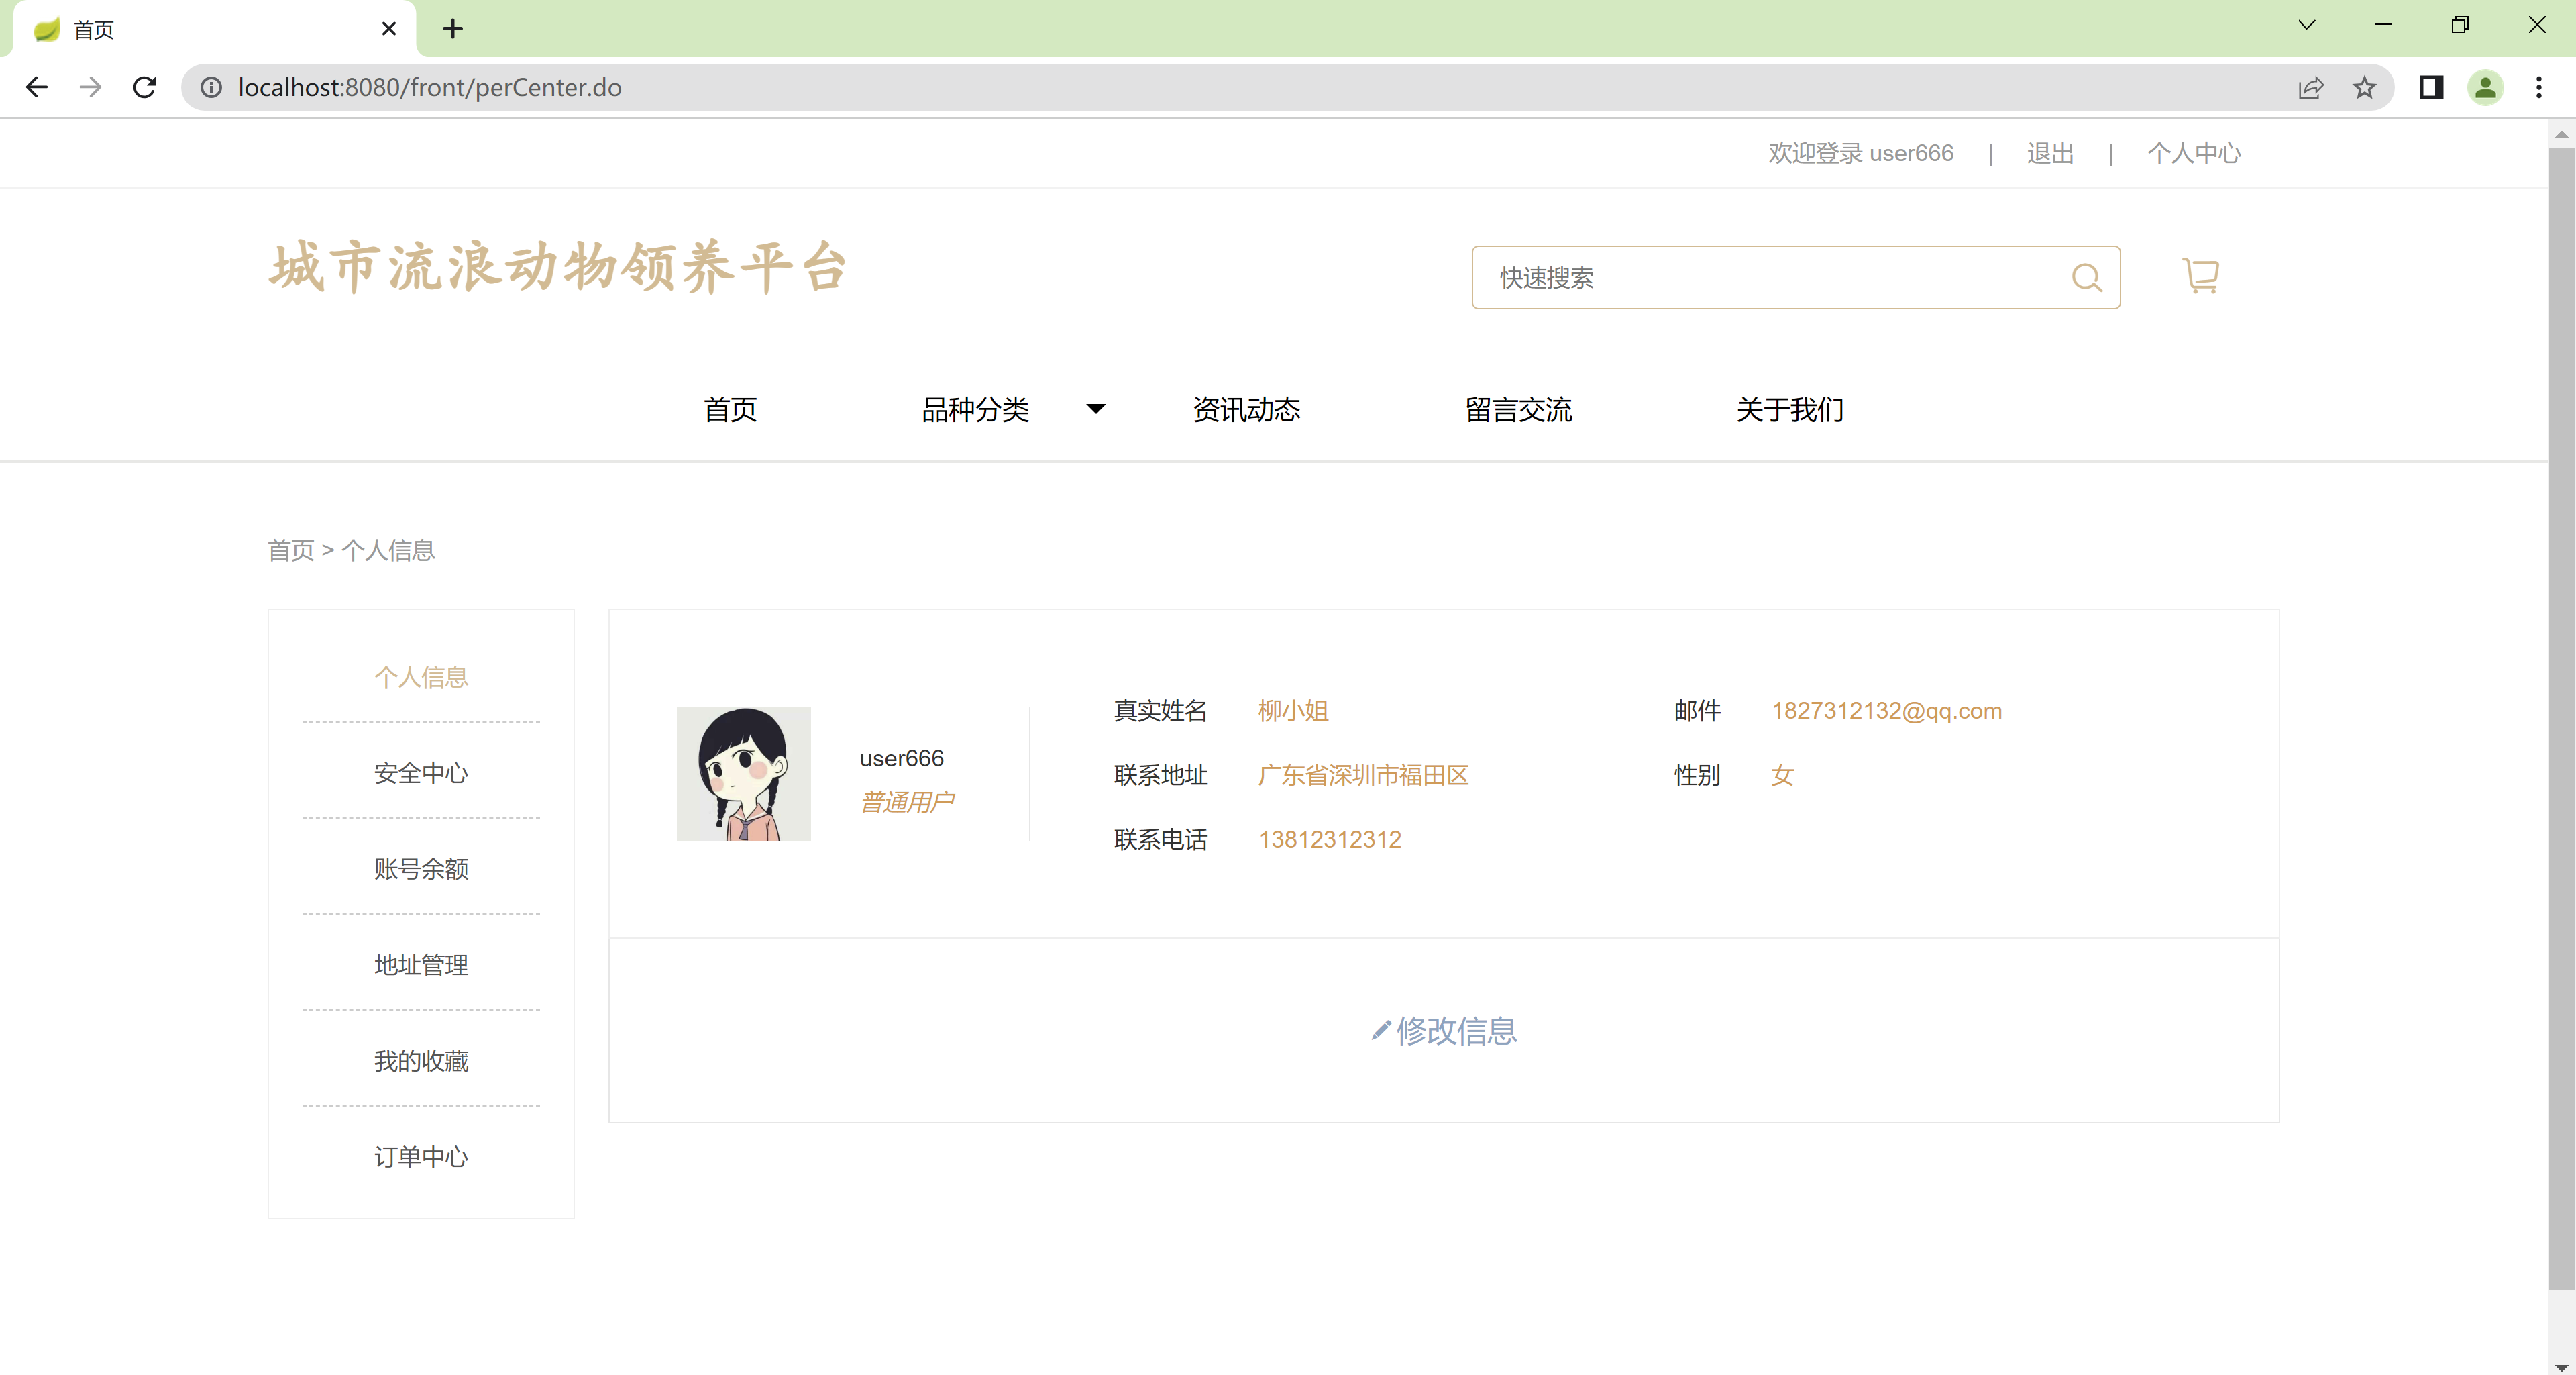Image resolution: width=2576 pixels, height=1375 pixels.
Task: Select 个人信息 in sidebar
Action: tap(421, 677)
